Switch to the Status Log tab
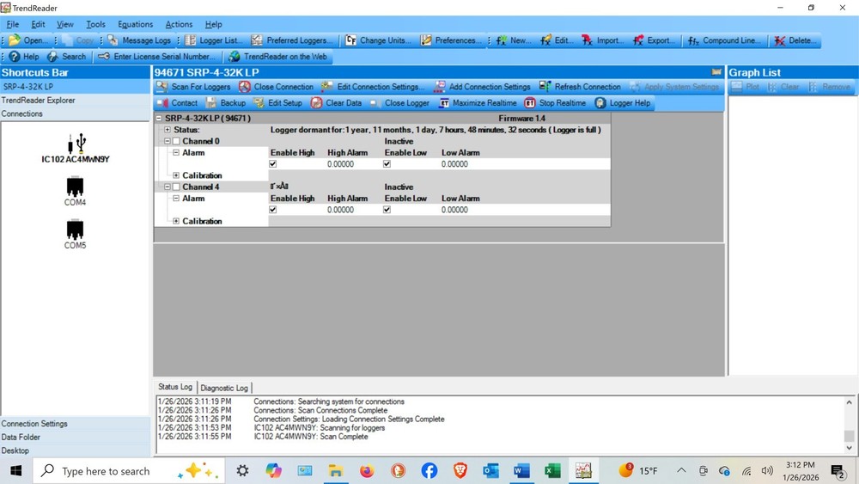This screenshot has width=859, height=484. pyautogui.click(x=174, y=387)
